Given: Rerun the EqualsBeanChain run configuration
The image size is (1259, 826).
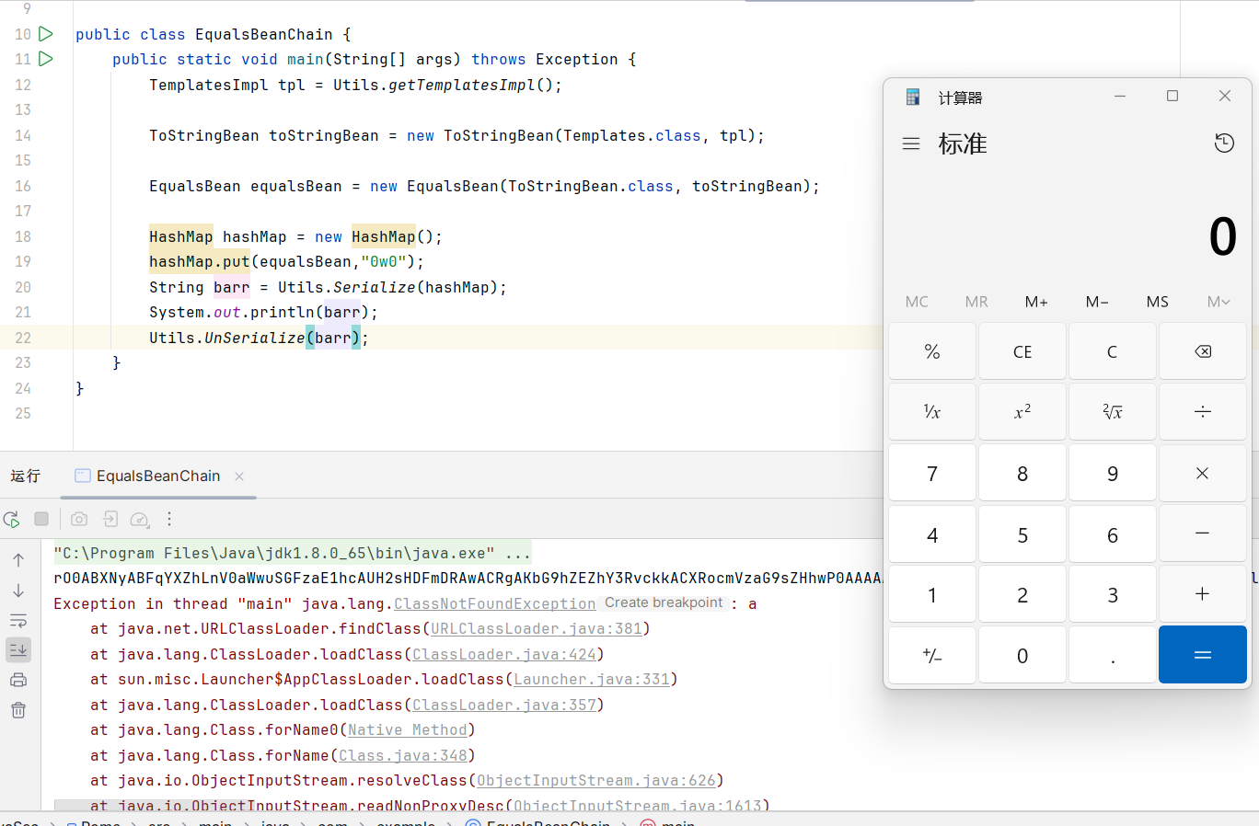Looking at the screenshot, I should click(x=12, y=520).
